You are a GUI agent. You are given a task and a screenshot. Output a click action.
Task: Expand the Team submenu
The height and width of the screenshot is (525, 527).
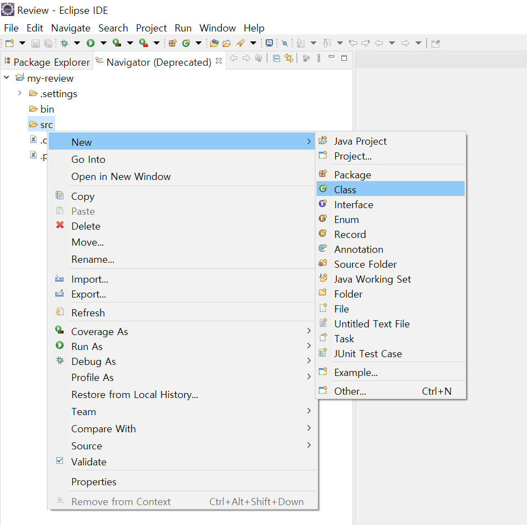pos(182,411)
